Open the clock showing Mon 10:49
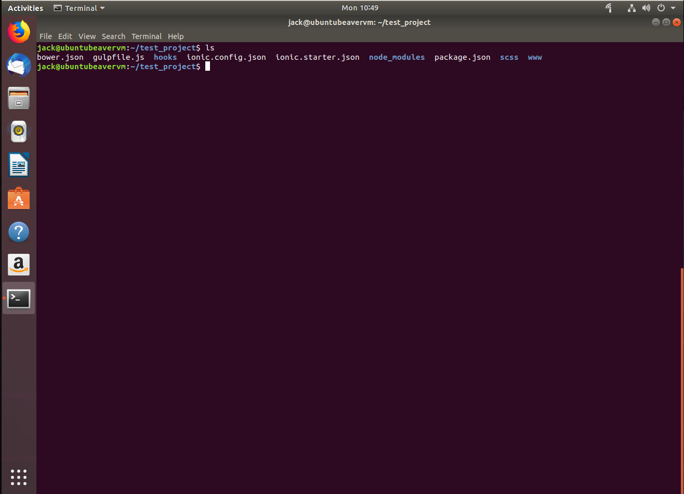This screenshot has height=494, width=684. [360, 8]
